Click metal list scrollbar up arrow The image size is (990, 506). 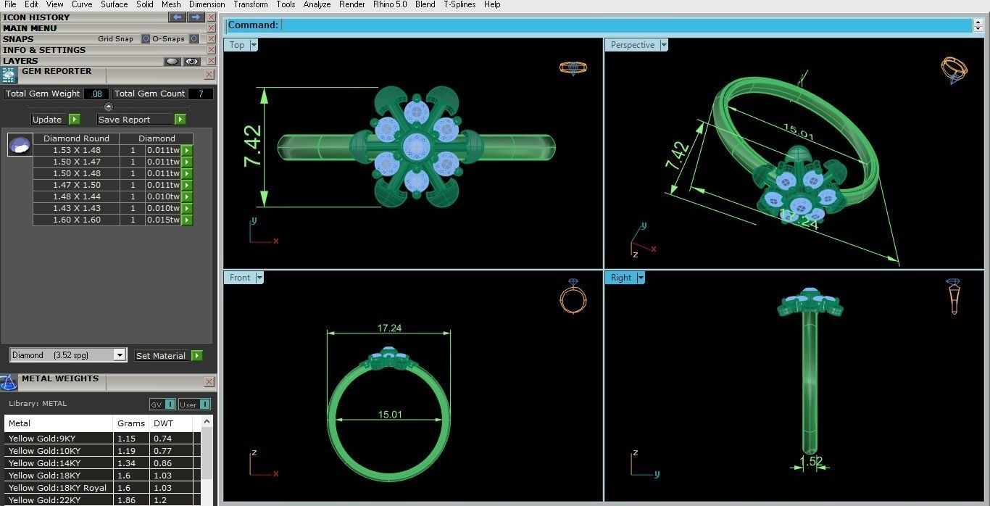click(207, 421)
